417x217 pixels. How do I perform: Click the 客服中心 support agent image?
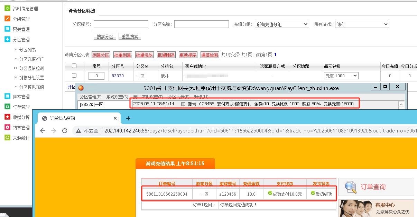[356, 208]
